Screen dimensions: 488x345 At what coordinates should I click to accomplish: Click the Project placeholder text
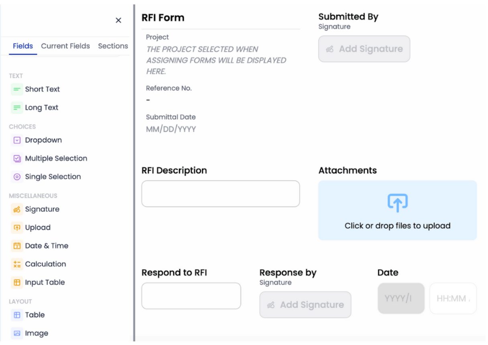tap(216, 60)
